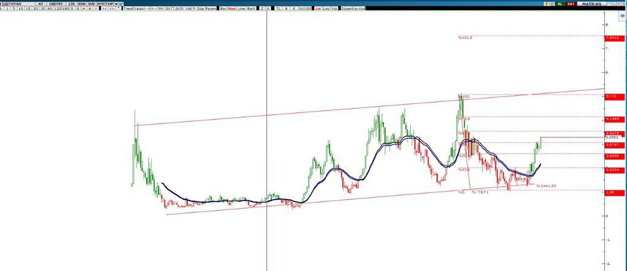This screenshot has width=627, height=271.
Task: Open the USDTRY currency selector
Action: click(56, 4)
